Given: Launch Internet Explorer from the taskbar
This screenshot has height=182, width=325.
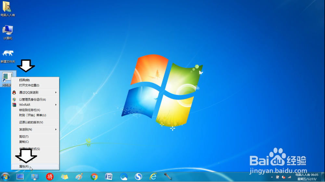Looking at the screenshot, I should (x=153, y=177).
